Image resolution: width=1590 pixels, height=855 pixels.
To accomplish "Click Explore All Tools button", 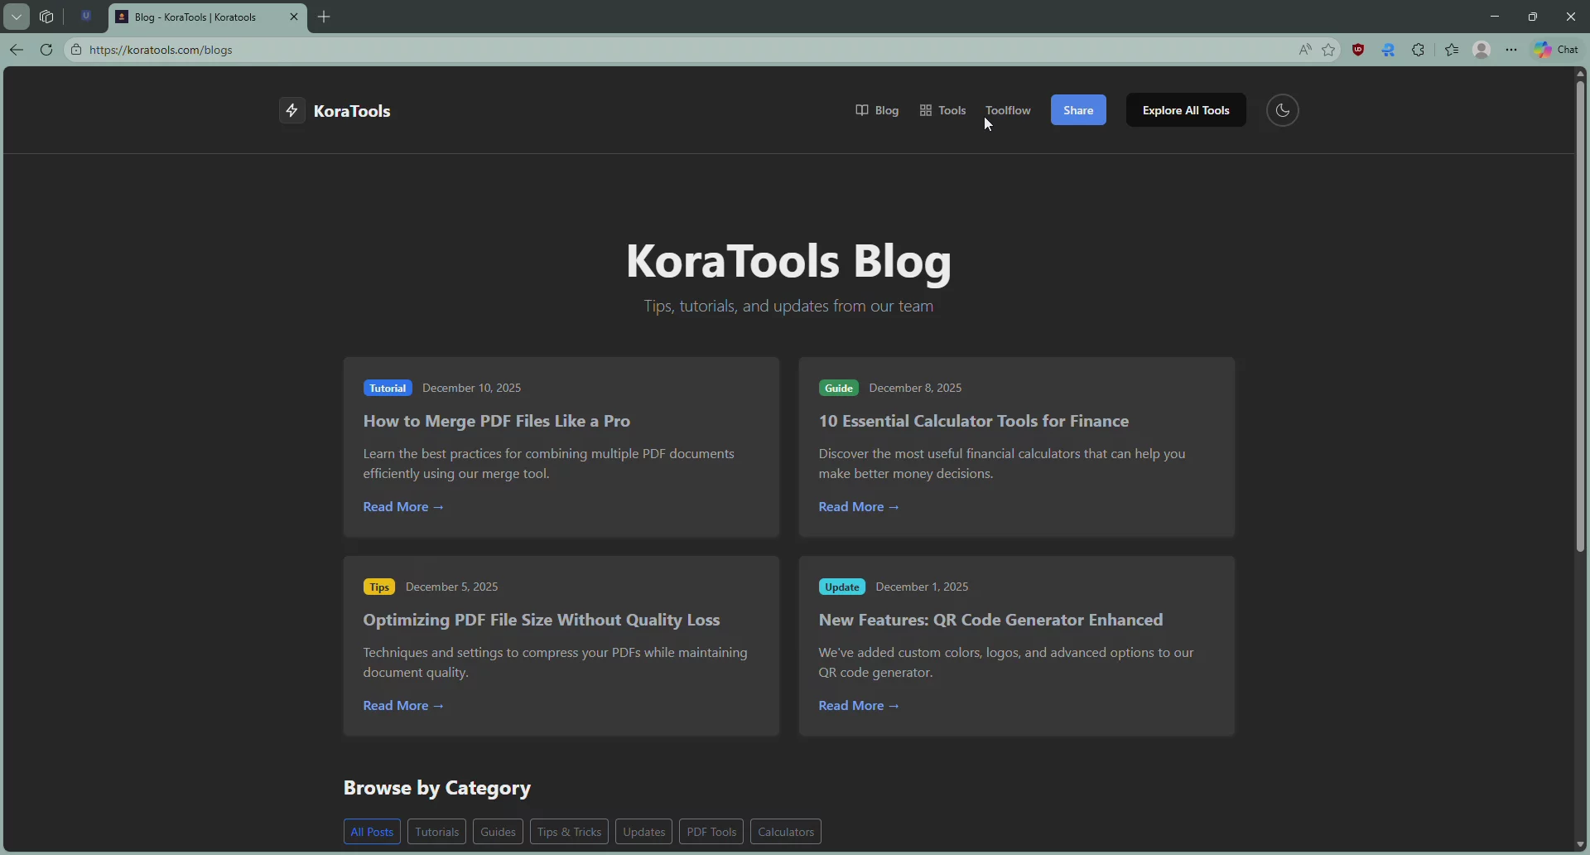I will pyautogui.click(x=1186, y=110).
